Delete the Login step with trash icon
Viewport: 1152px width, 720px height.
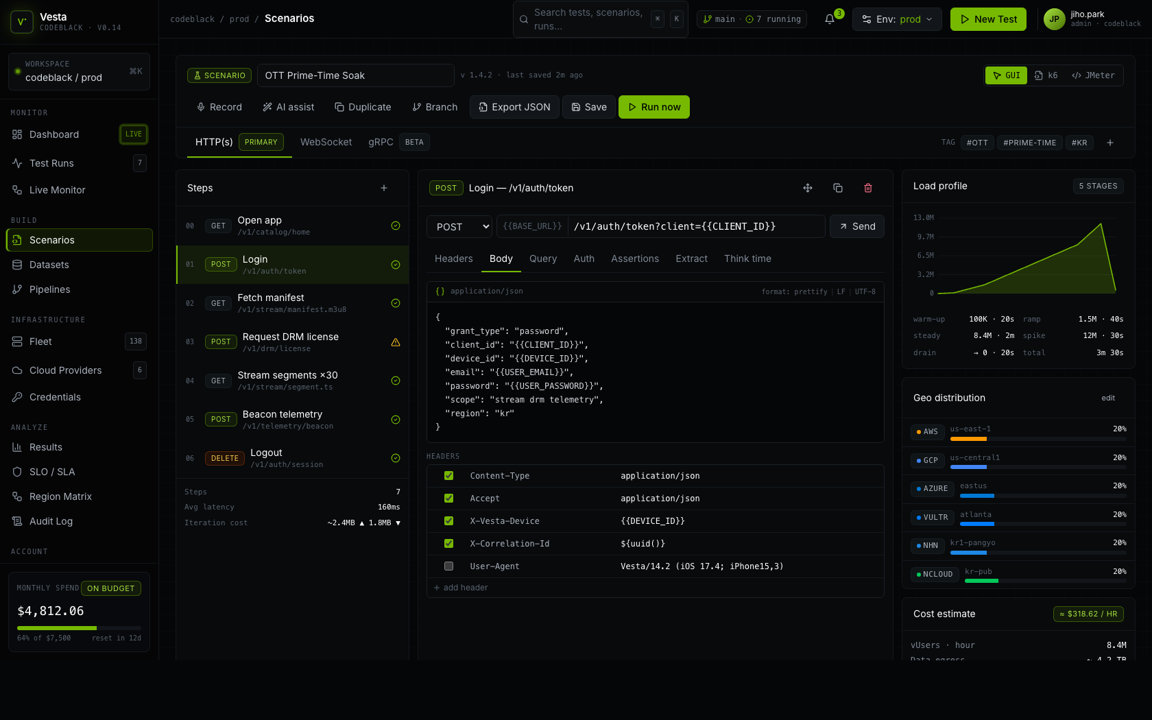(868, 188)
